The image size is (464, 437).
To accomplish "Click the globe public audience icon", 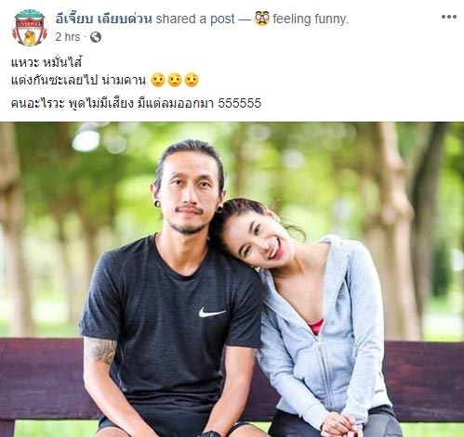I will tap(96, 37).
